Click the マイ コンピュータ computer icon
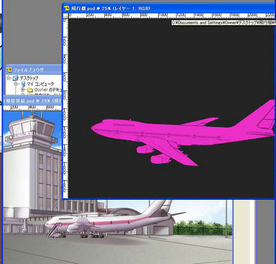Image resolution: width=276 pixels, height=264 pixels. (x=23, y=84)
